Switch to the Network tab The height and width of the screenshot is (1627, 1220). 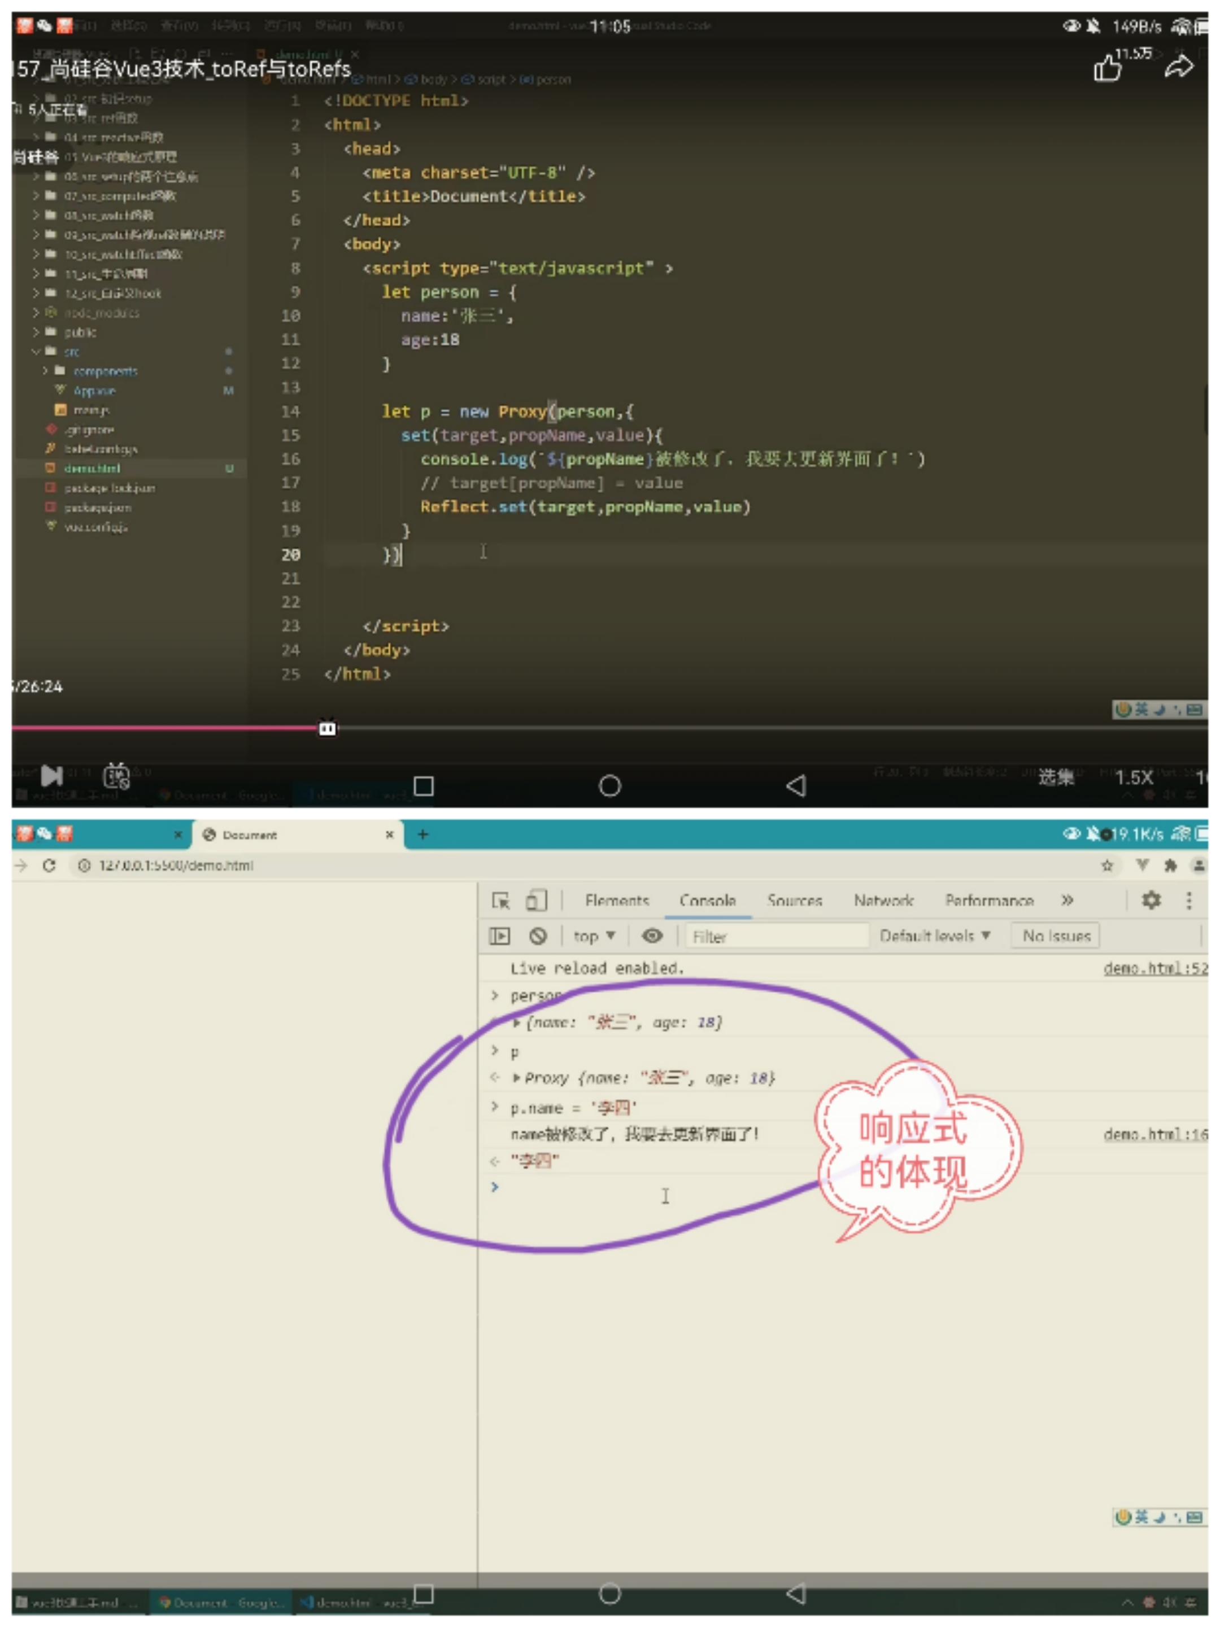[x=883, y=901]
